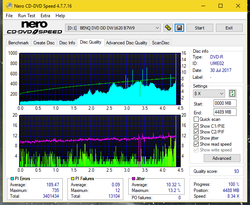Image resolution: width=250 pixels, height=205 pixels.
Task: Uncheck Show C1/PIE
Action: pos(196,126)
